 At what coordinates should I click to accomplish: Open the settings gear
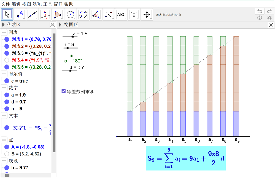269,18
